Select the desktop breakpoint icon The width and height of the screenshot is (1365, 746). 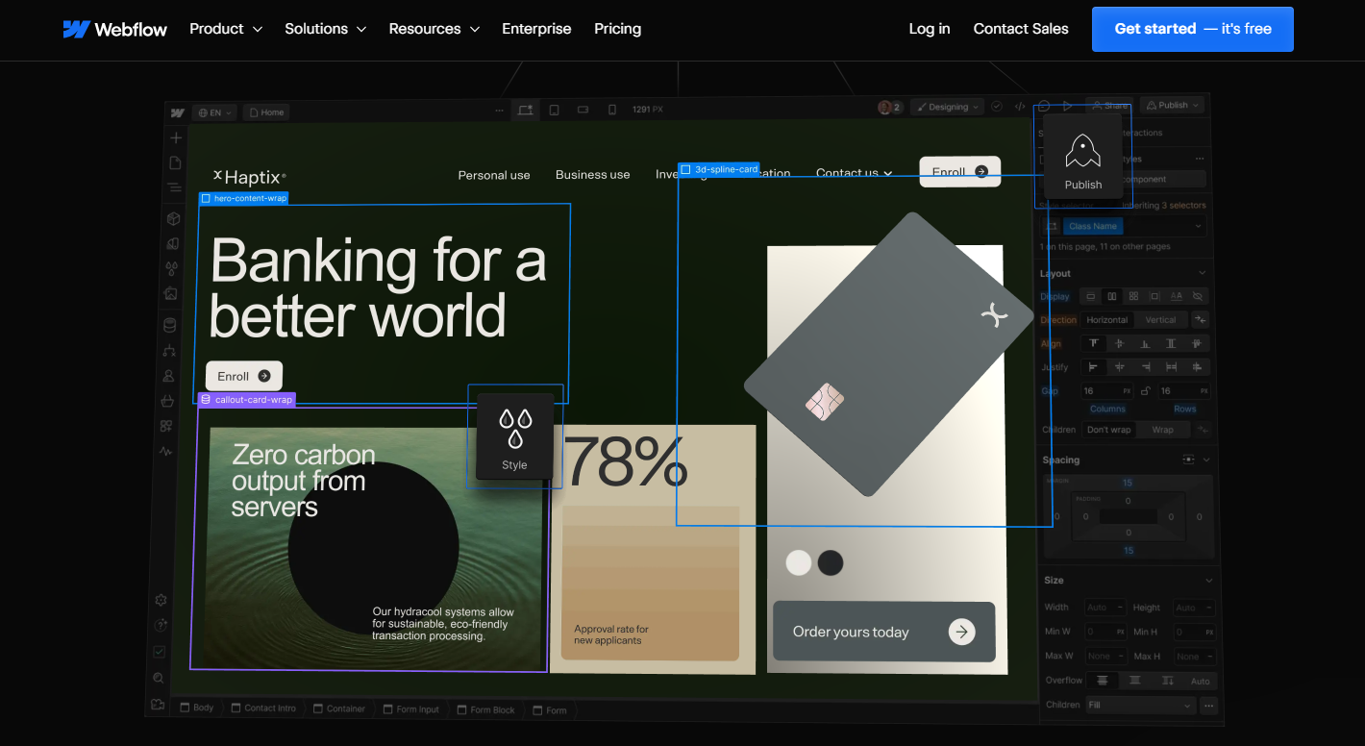(525, 110)
